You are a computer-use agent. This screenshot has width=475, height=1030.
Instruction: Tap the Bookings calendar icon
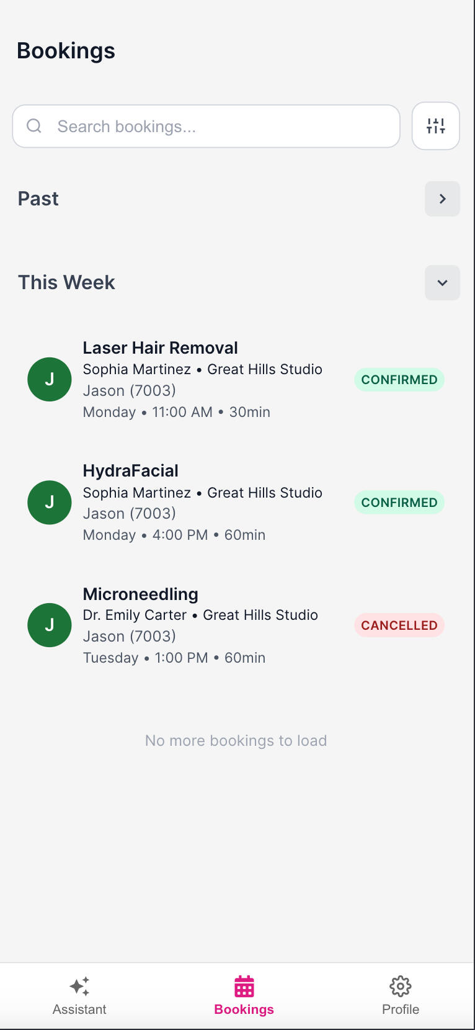(244, 986)
